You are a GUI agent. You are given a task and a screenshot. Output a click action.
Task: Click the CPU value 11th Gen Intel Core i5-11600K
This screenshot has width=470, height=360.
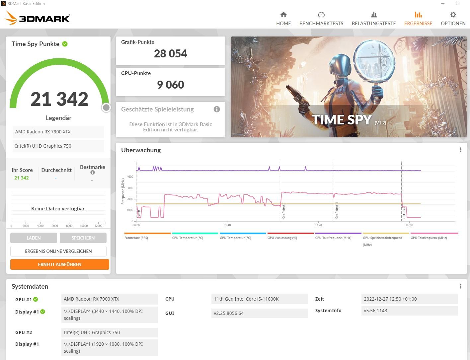[x=260, y=299]
